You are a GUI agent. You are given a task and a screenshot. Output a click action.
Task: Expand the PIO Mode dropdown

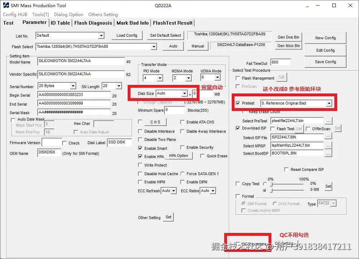[160, 78]
